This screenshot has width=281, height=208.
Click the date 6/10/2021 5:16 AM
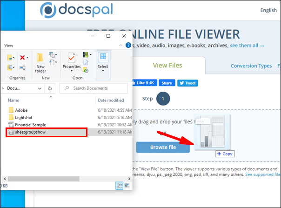point(115,118)
